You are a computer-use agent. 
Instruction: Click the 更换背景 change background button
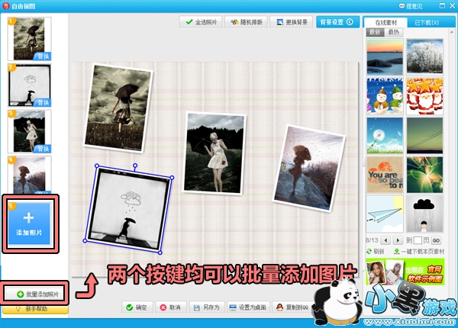coord(292,22)
